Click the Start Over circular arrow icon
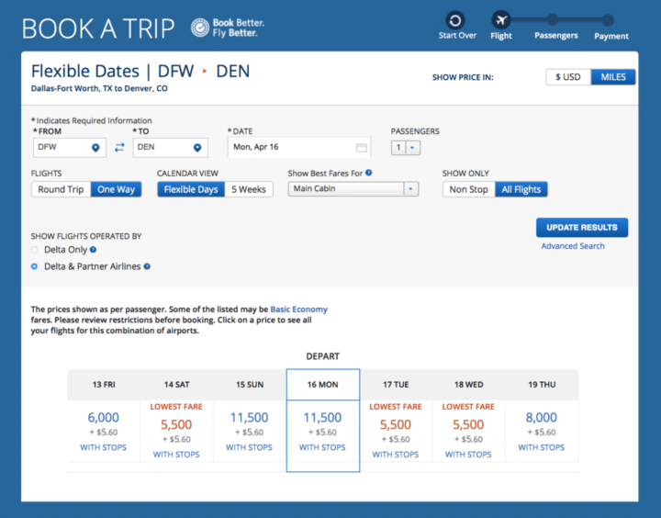 (454, 20)
